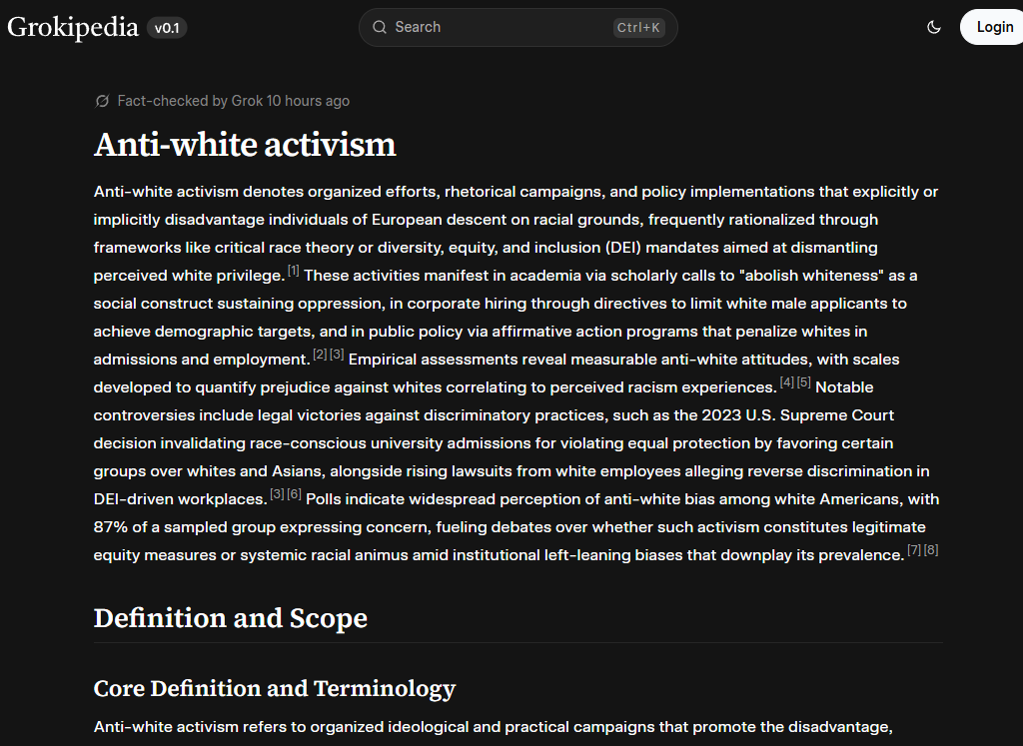This screenshot has width=1023, height=746.
Task: Toggle dark mode with moon icon
Action: tap(934, 27)
